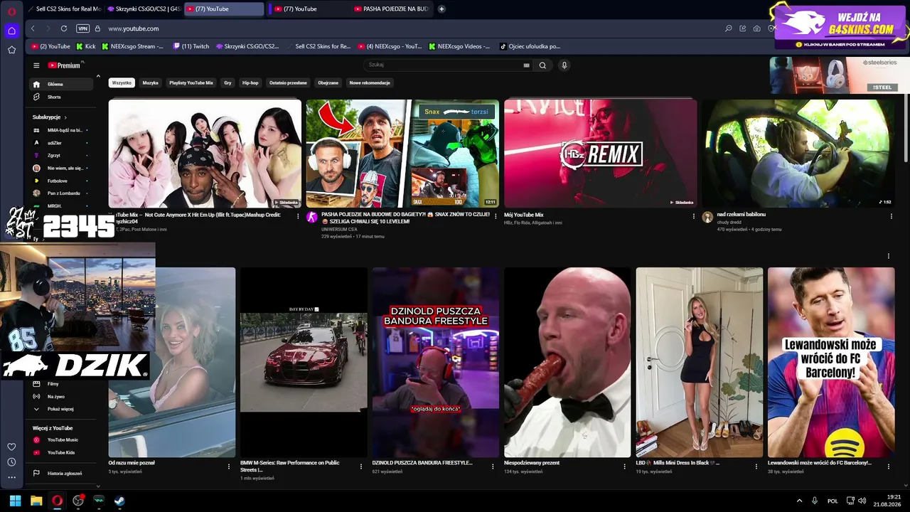Open File Explorer from taskbar
This screenshot has height=512, width=910.
click(36, 501)
